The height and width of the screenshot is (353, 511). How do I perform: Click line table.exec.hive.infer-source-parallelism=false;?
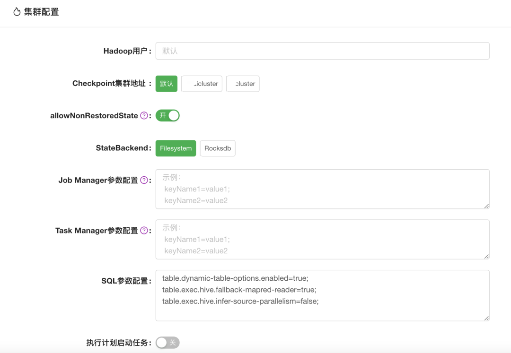[240, 301]
